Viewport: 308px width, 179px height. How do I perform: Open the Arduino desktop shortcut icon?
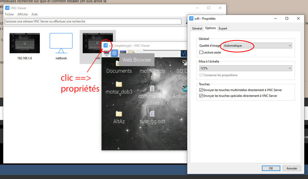(184, 89)
